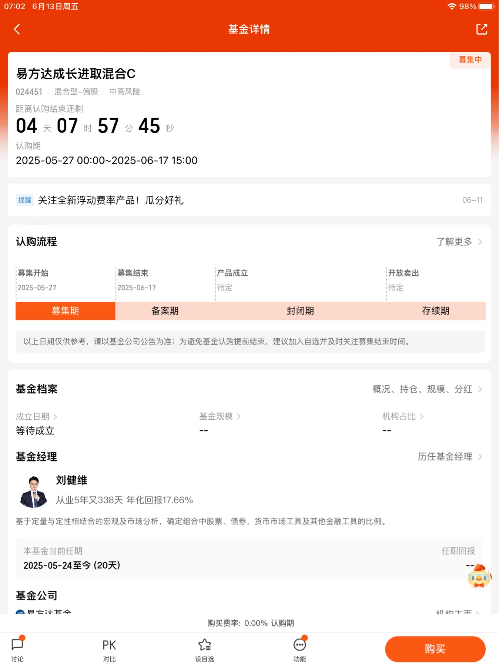The height and width of the screenshot is (665, 499).
Task: Tap 开放卖出 待定 milestone
Action: 403,280
